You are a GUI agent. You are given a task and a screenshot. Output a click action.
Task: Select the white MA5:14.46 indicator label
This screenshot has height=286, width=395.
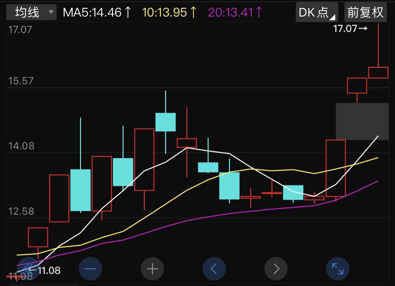pos(97,12)
